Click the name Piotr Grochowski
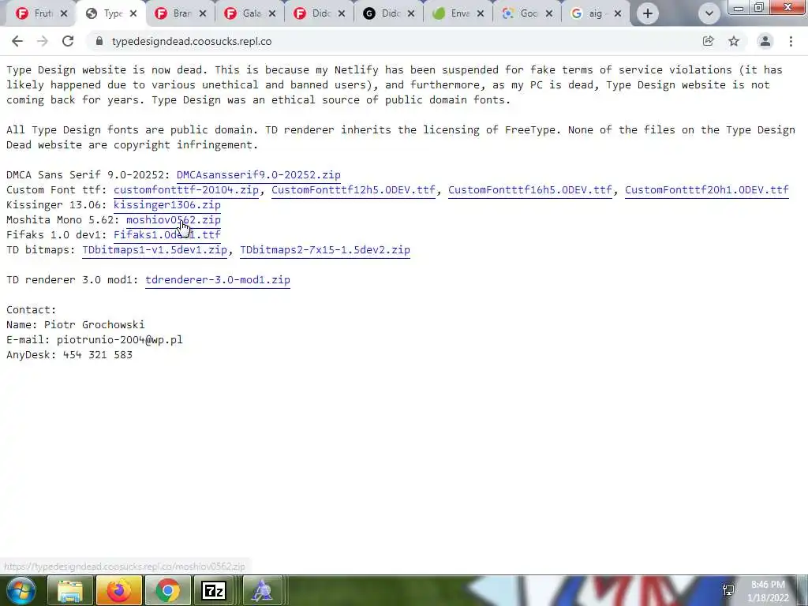 (95, 324)
